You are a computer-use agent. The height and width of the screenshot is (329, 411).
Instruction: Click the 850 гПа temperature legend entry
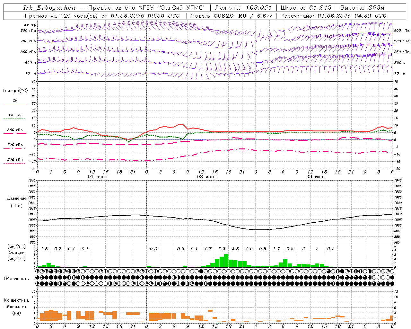(x=15, y=130)
